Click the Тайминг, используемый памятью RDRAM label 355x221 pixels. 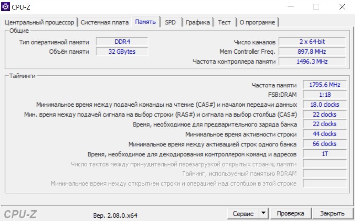[239, 174]
